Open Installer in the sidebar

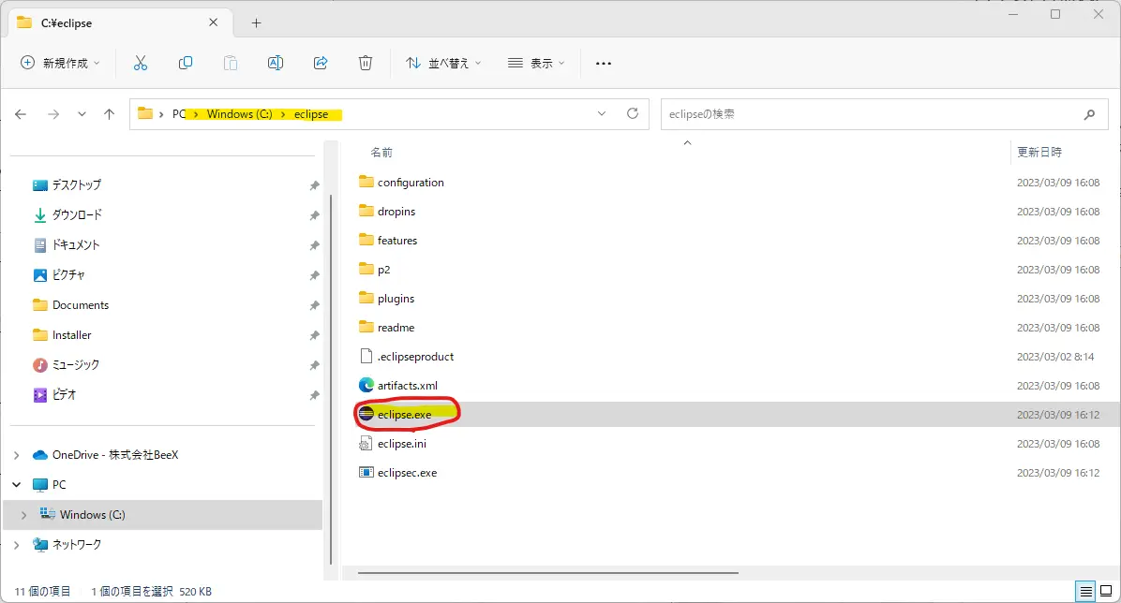click(71, 335)
